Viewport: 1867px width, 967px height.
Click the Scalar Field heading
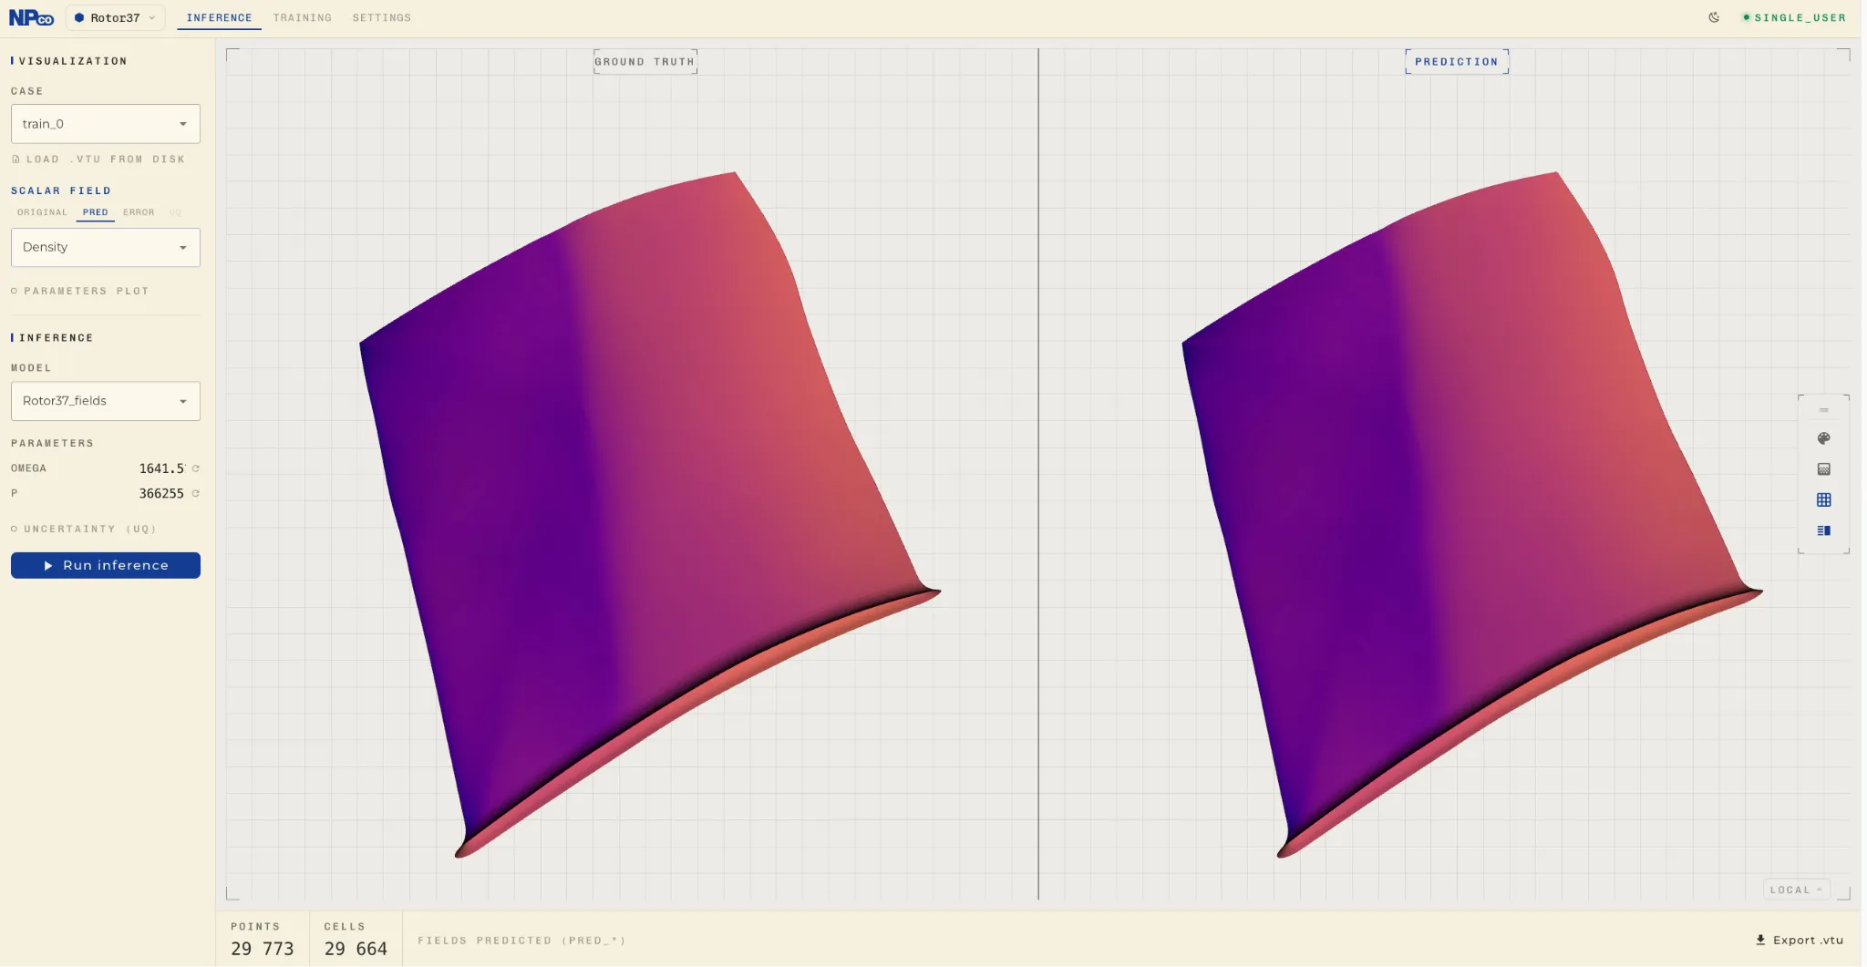tap(61, 190)
